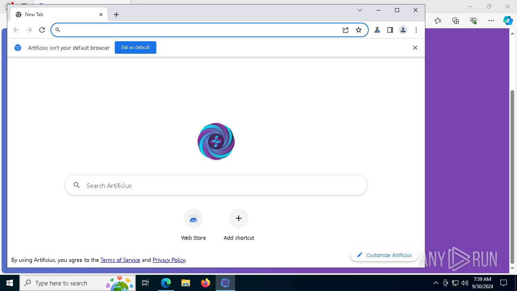Go forward using the forward arrow

click(29, 30)
